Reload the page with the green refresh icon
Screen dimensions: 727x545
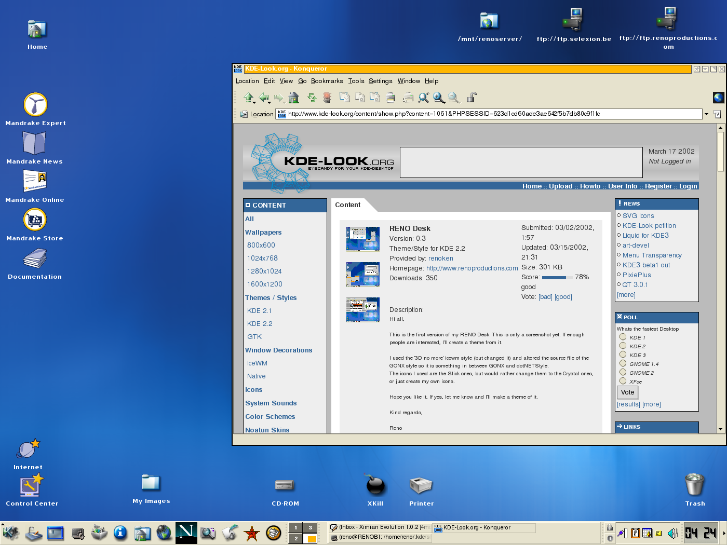312,97
